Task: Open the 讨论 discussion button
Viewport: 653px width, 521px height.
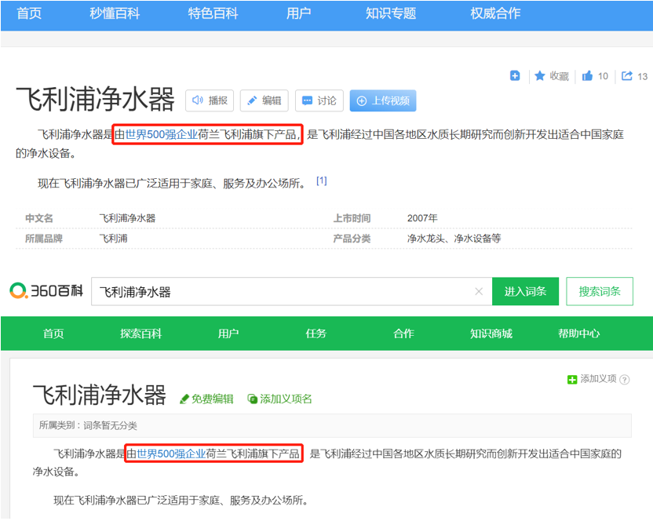Action: tap(319, 100)
